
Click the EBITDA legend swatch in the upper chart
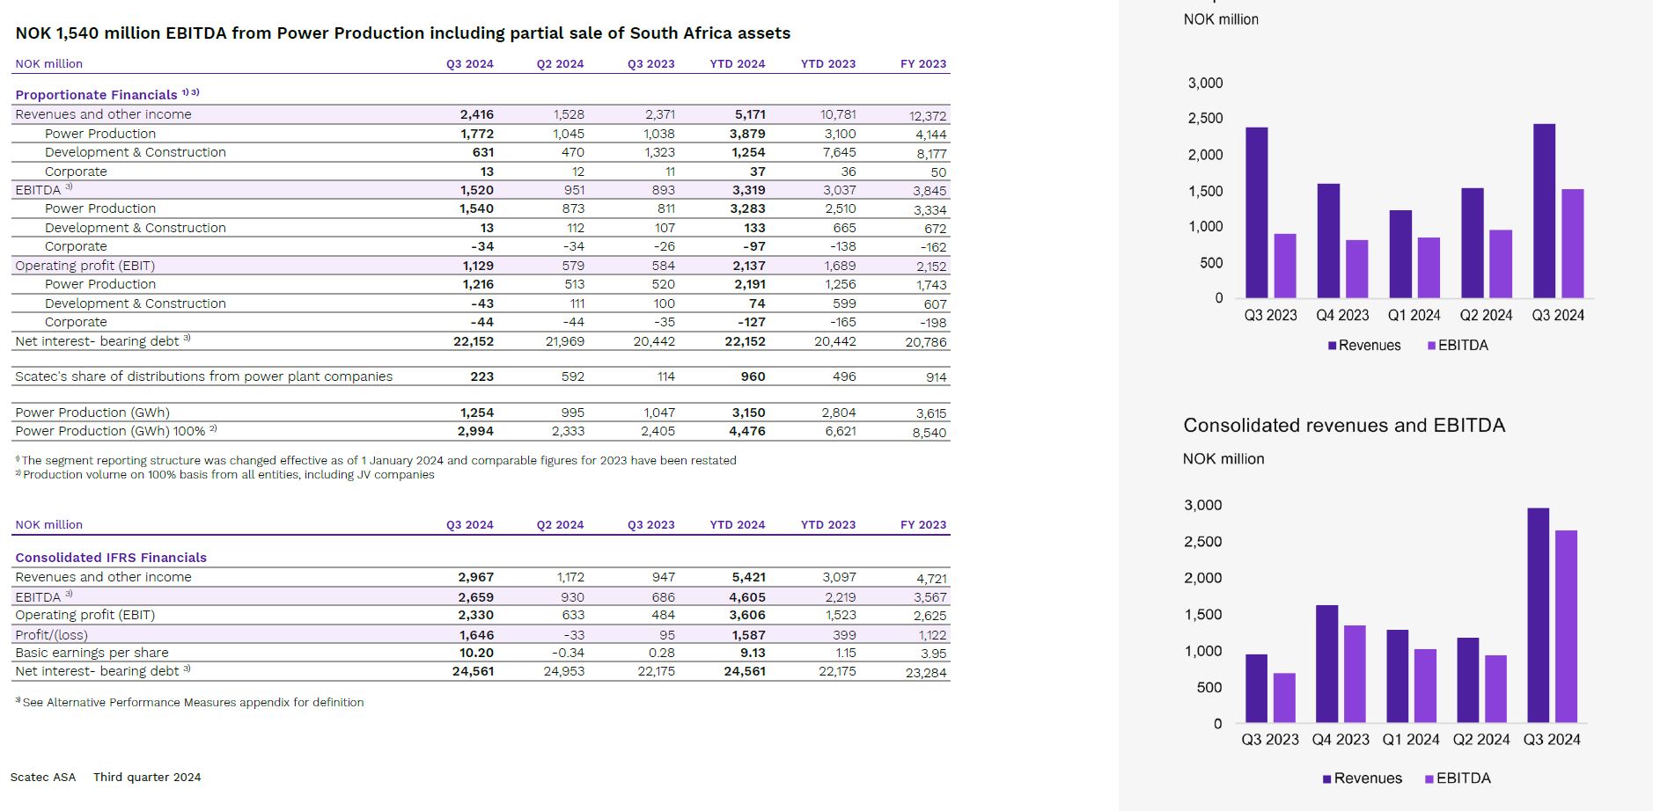click(x=1431, y=346)
